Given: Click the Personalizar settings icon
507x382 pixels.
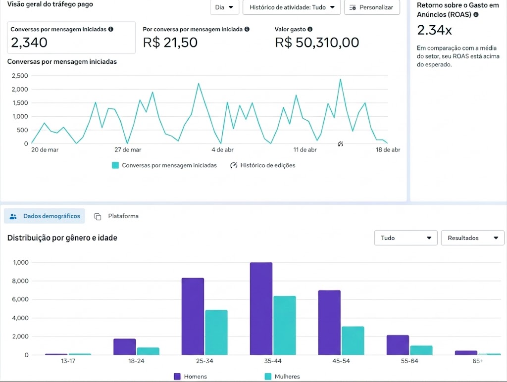Looking at the screenshot, I should [353, 7].
